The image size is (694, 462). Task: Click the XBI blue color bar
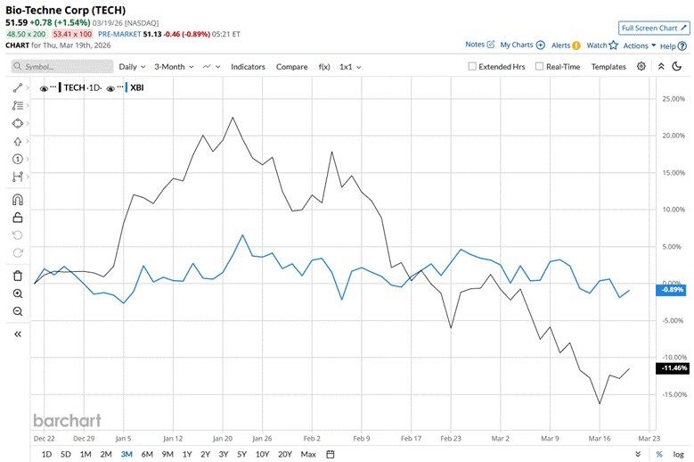tap(127, 87)
